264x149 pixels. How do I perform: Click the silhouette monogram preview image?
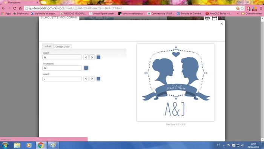(176, 82)
